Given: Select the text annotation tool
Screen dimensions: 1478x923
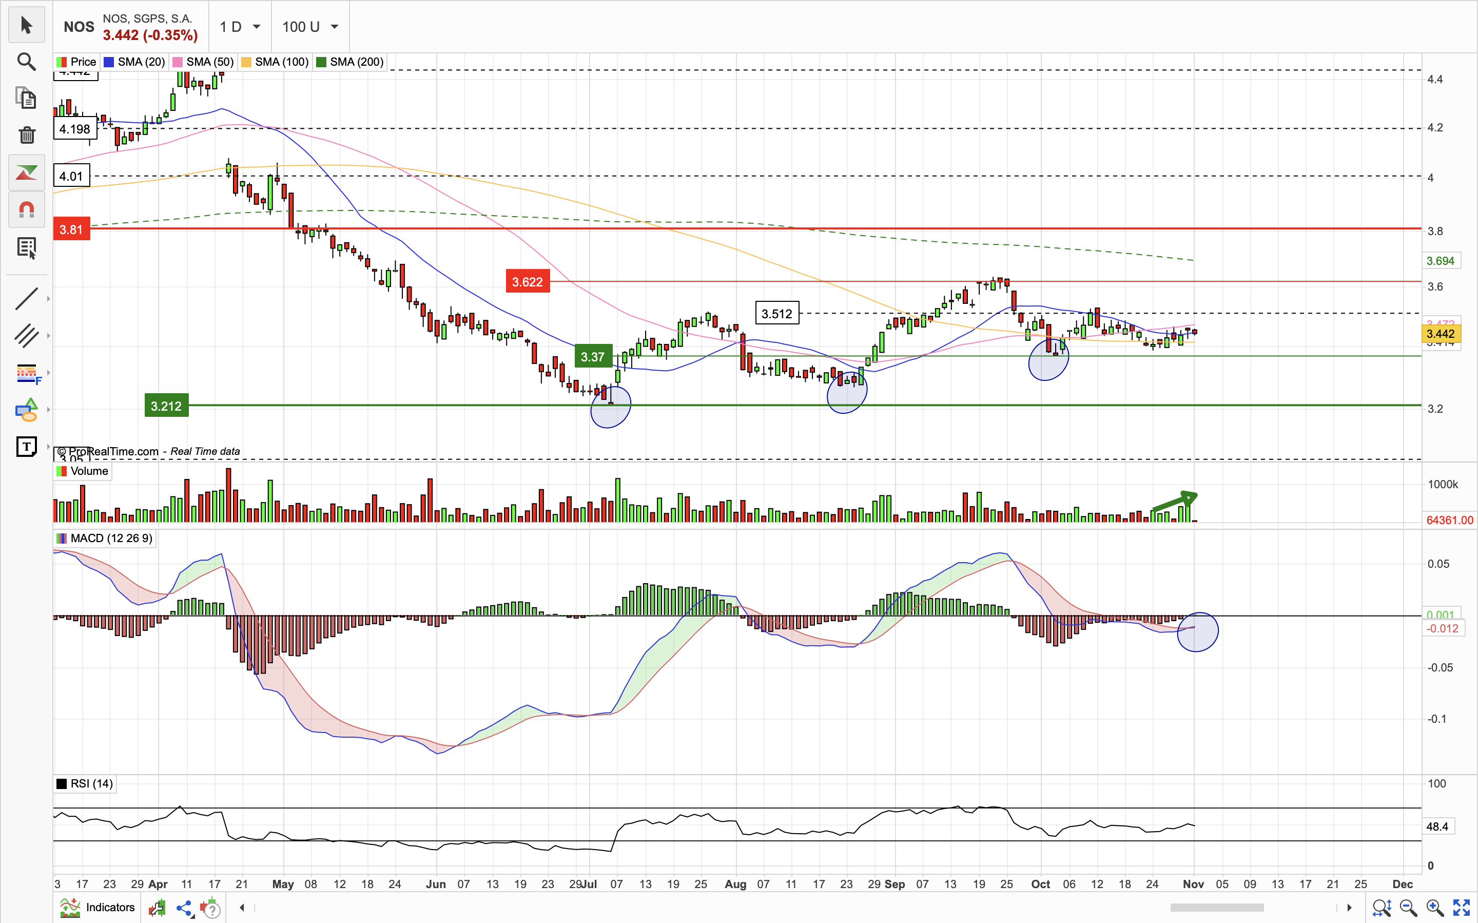Looking at the screenshot, I should 26,447.
